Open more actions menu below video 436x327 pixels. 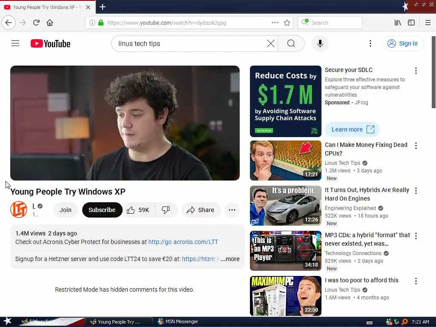(x=232, y=210)
